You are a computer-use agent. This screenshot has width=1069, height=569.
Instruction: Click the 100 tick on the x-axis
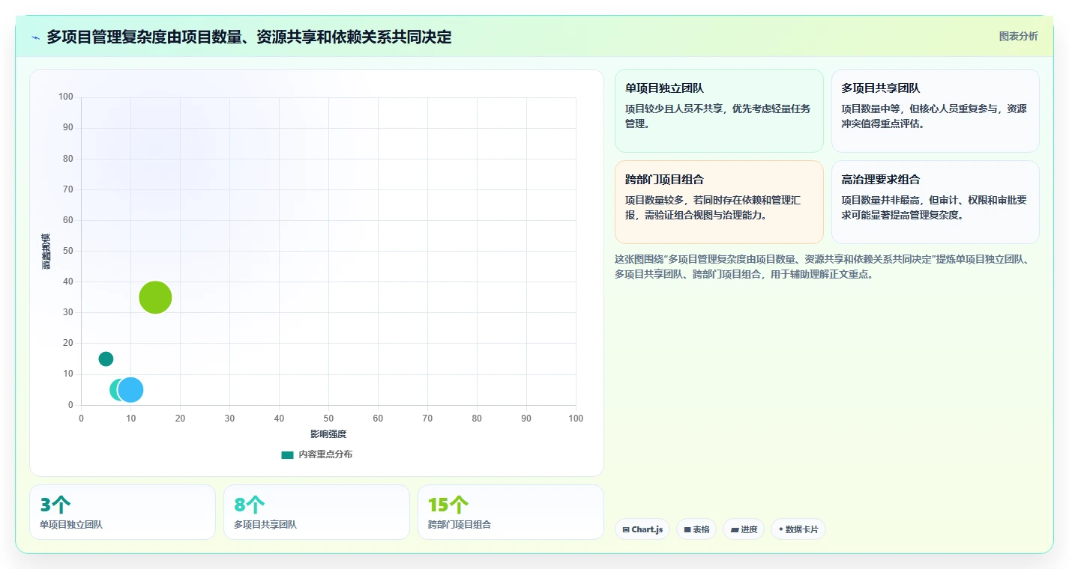pos(576,419)
